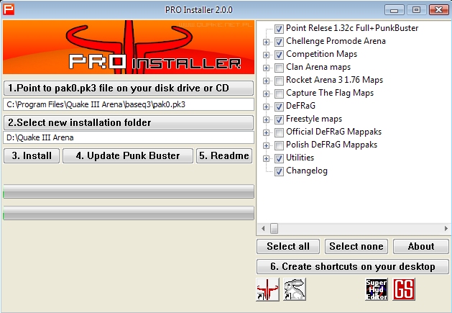Toggle the Changelog checkbox
This screenshot has height=313, width=452.
279,171
